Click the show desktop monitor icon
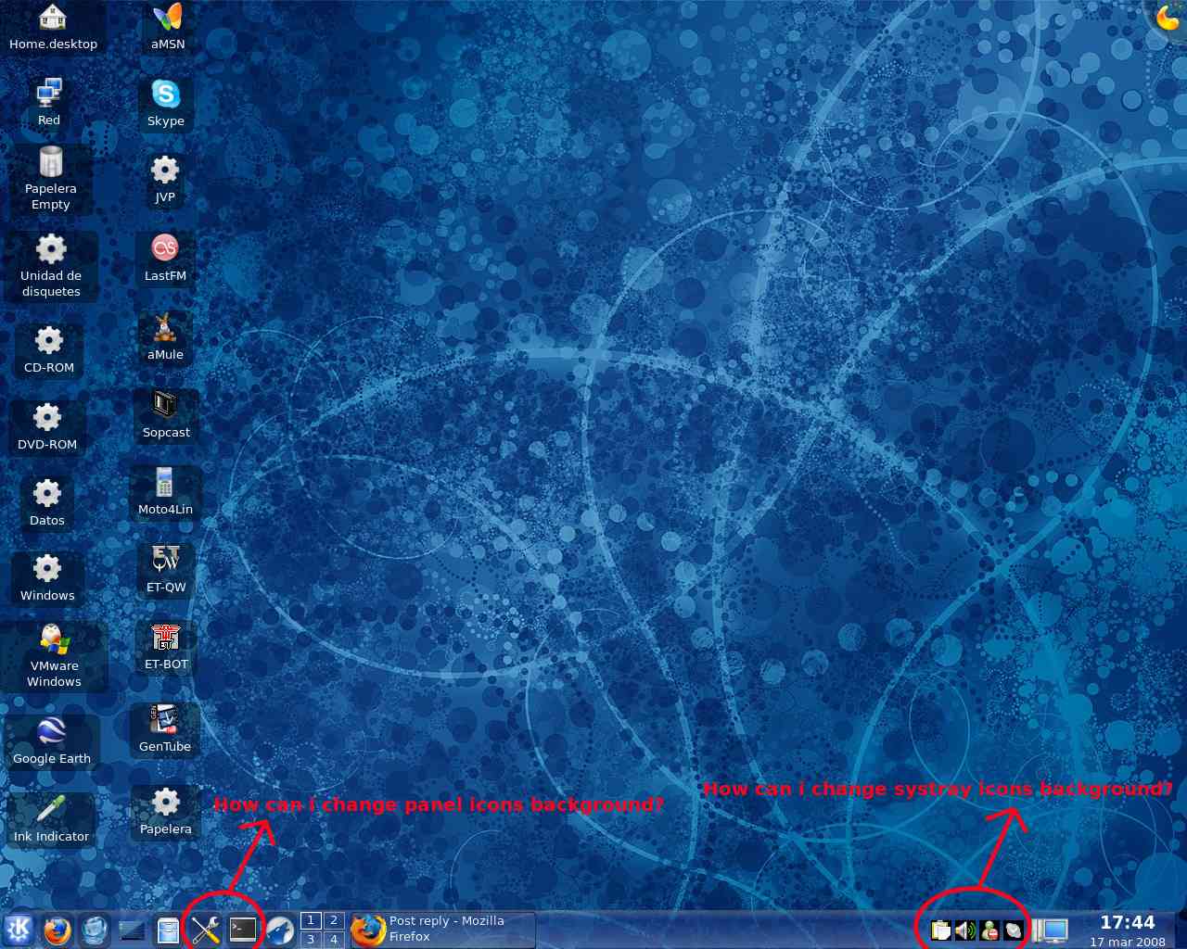Viewport: 1187px width, 949px height. coord(1051,930)
